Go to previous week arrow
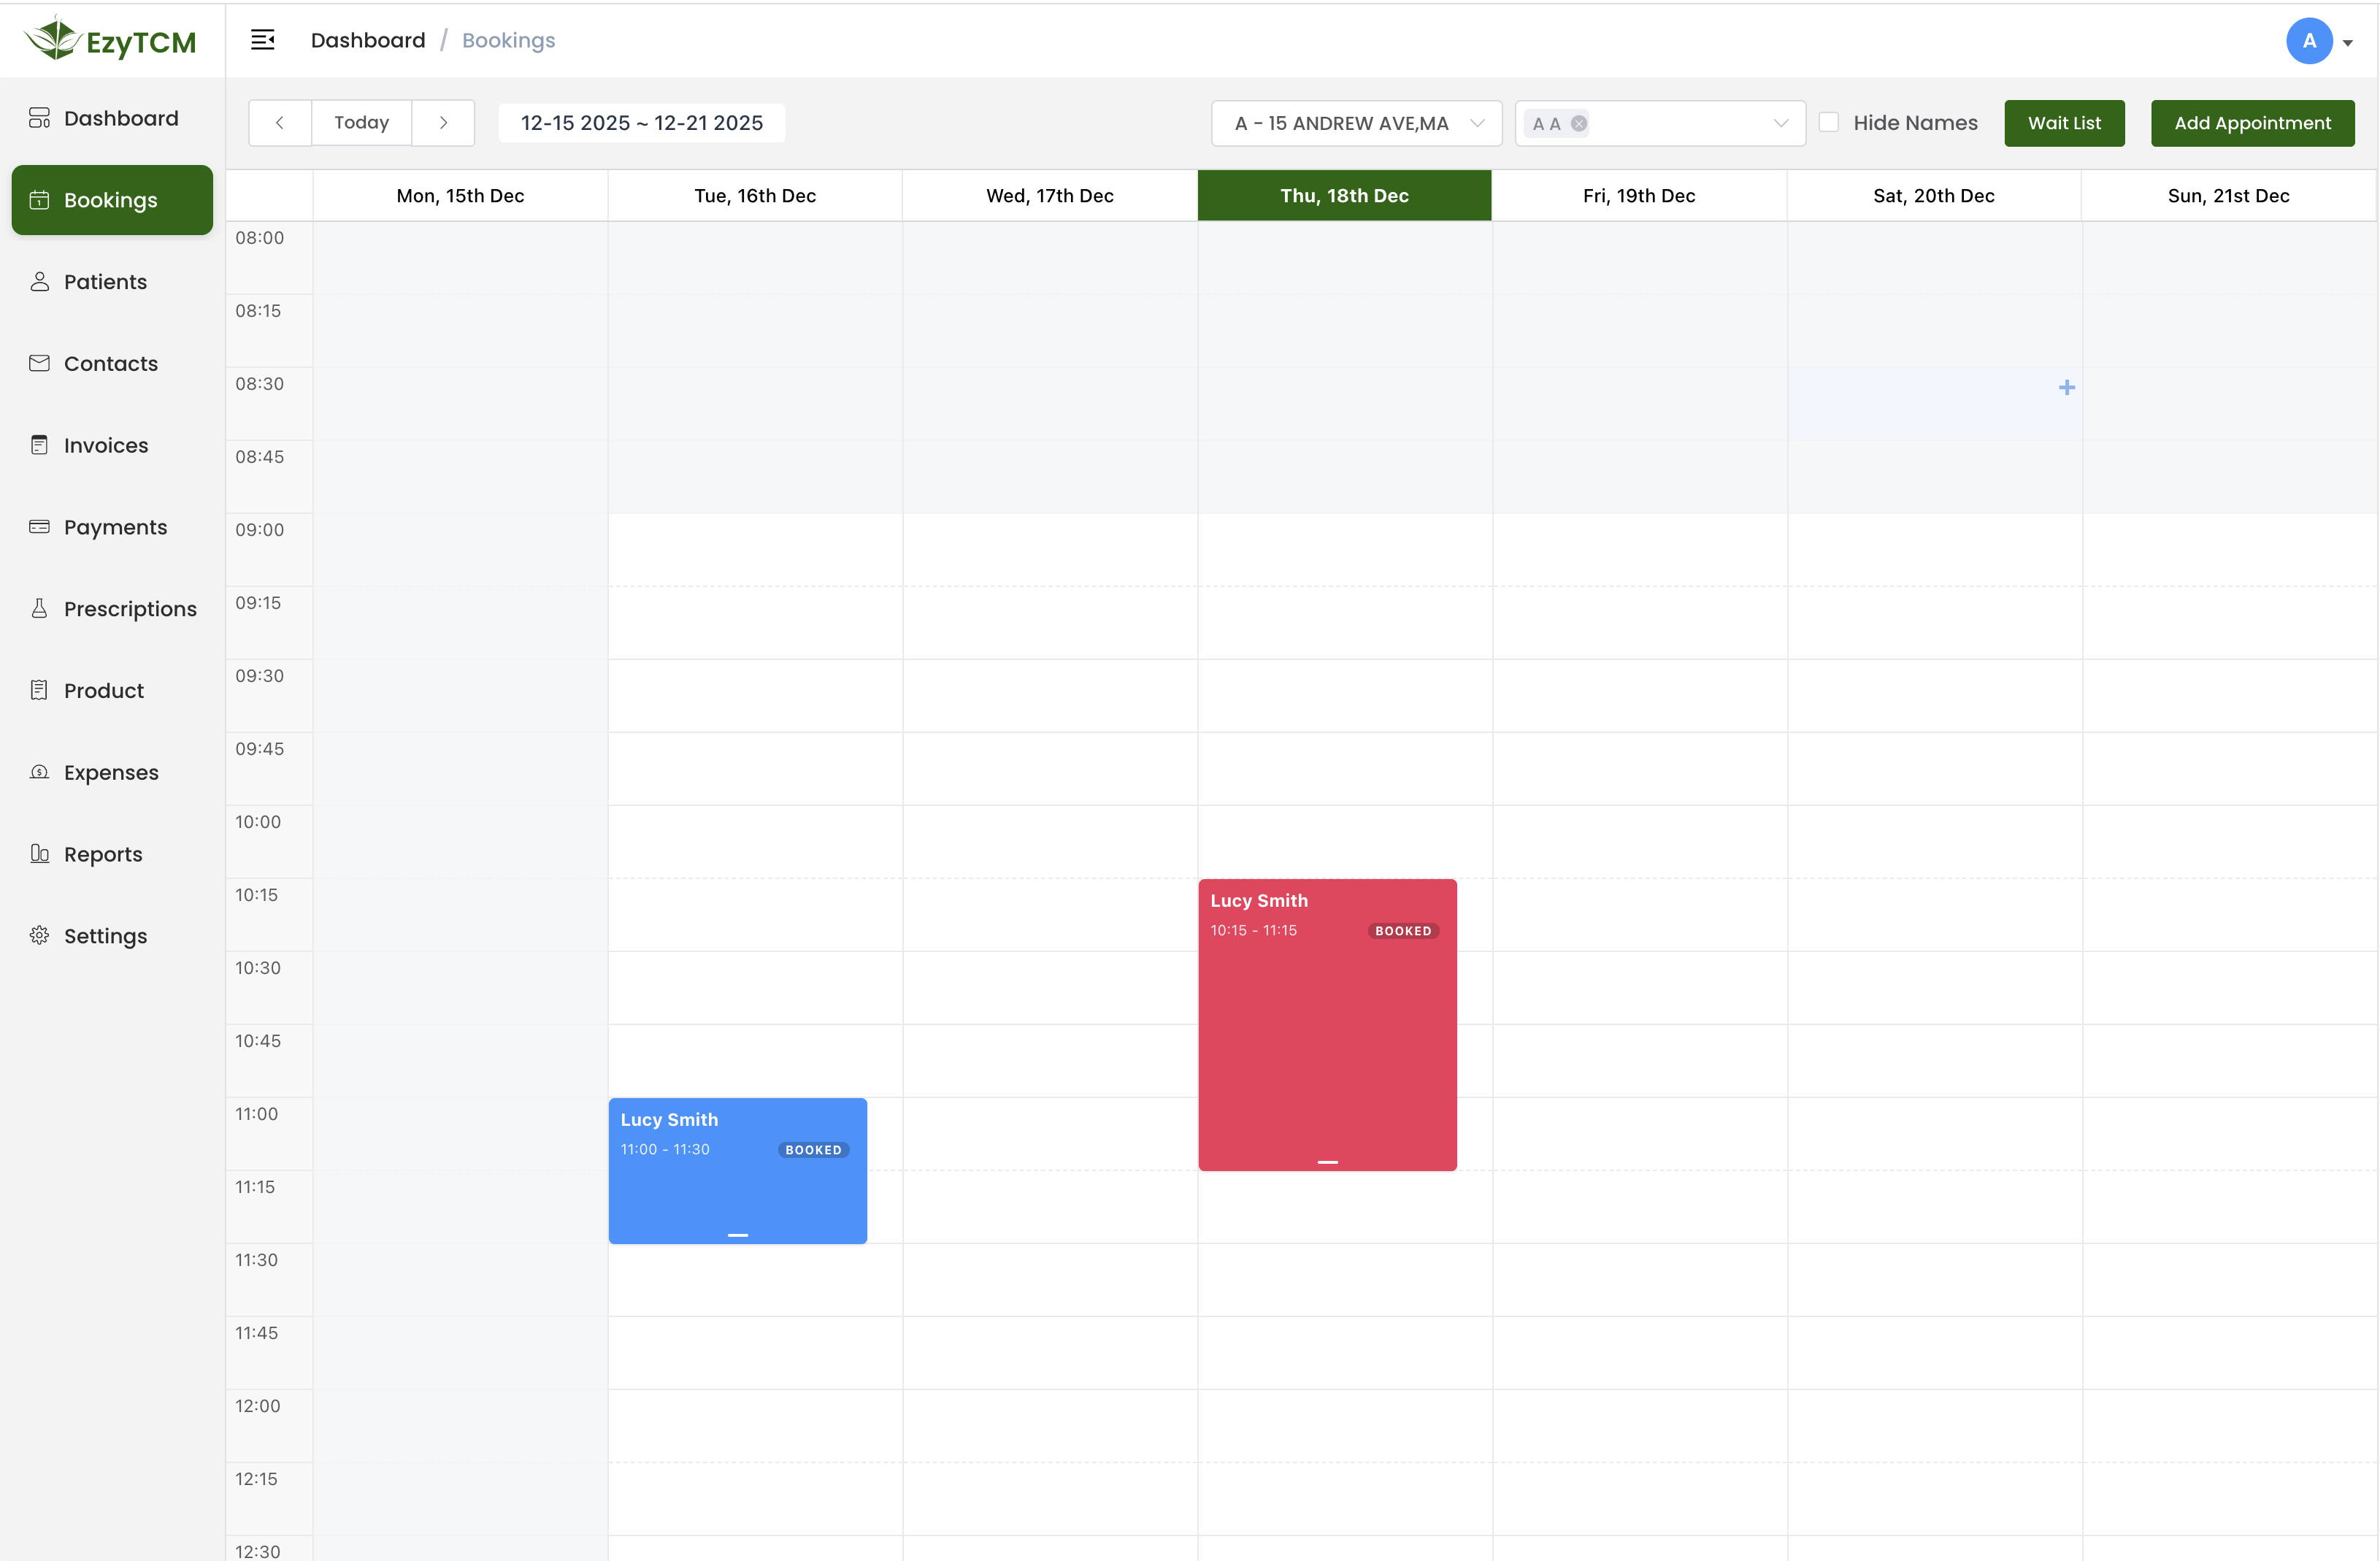Viewport: 2380px width, 1561px height. tap(280, 123)
